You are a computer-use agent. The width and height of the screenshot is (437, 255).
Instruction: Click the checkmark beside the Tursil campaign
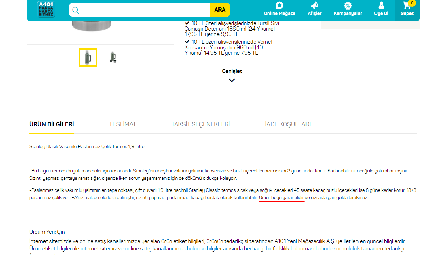point(187,23)
